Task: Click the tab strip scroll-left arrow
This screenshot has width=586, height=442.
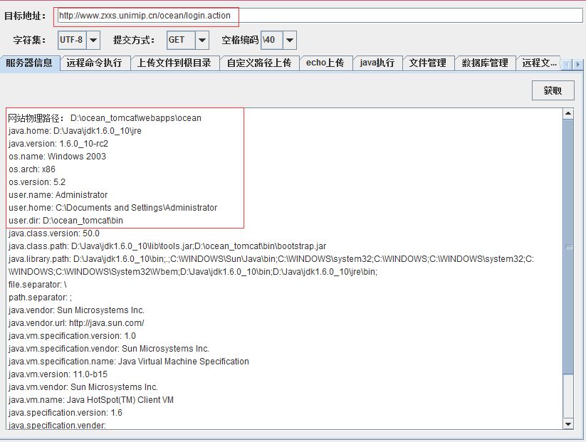Action: (567, 64)
